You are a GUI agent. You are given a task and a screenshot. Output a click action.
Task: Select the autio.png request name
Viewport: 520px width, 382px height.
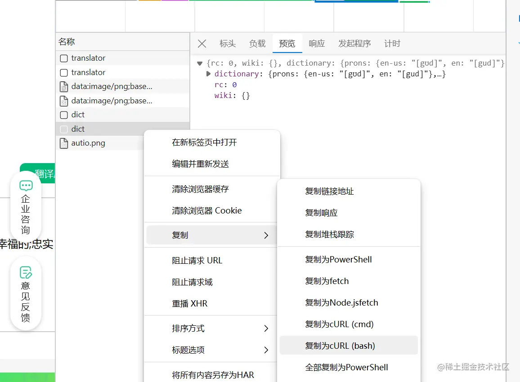[x=88, y=143]
